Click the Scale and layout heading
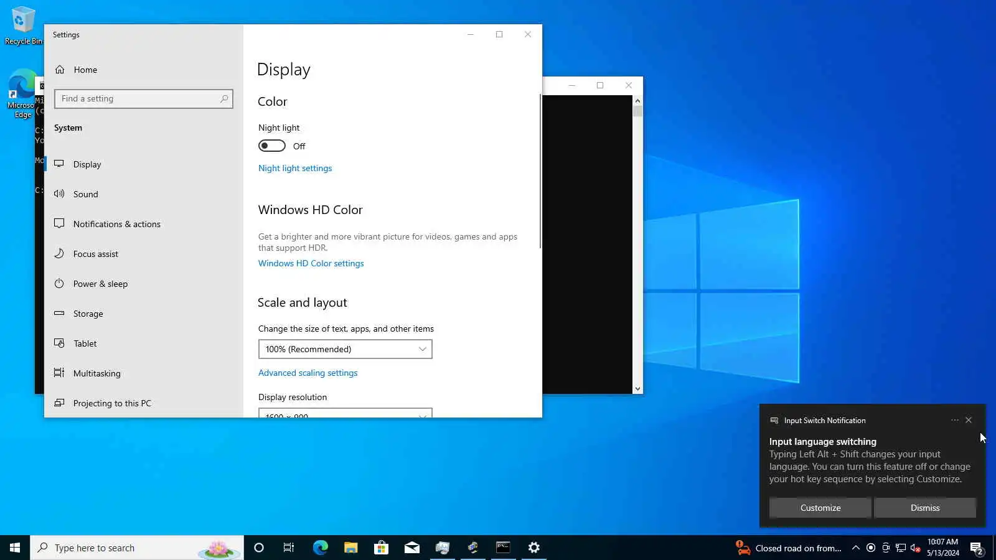Image resolution: width=996 pixels, height=560 pixels. tap(303, 302)
